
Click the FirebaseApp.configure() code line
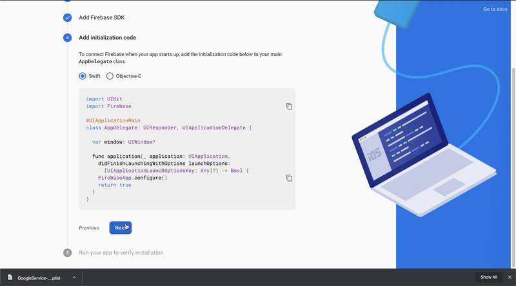point(133,178)
